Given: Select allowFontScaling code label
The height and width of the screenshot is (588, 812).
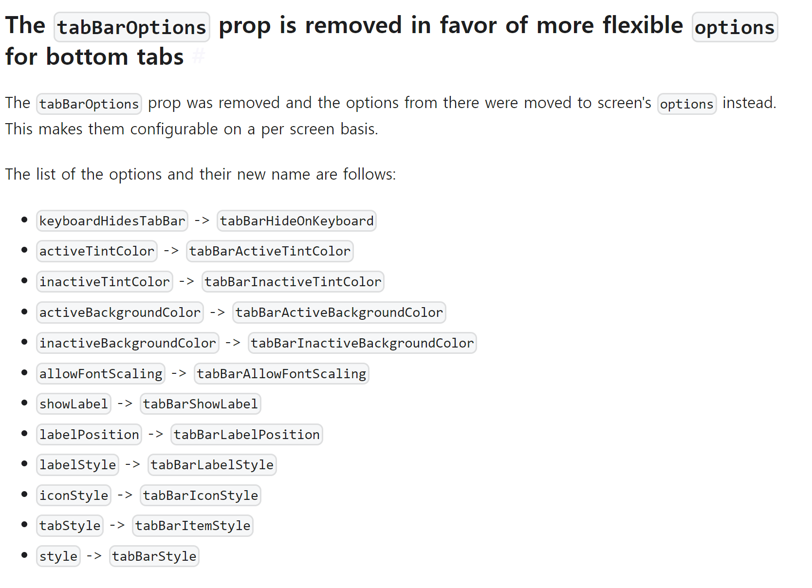Looking at the screenshot, I should coord(101,374).
